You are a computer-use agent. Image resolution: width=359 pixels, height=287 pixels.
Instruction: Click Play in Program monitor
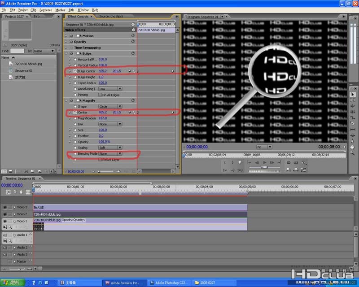[x=264, y=162]
